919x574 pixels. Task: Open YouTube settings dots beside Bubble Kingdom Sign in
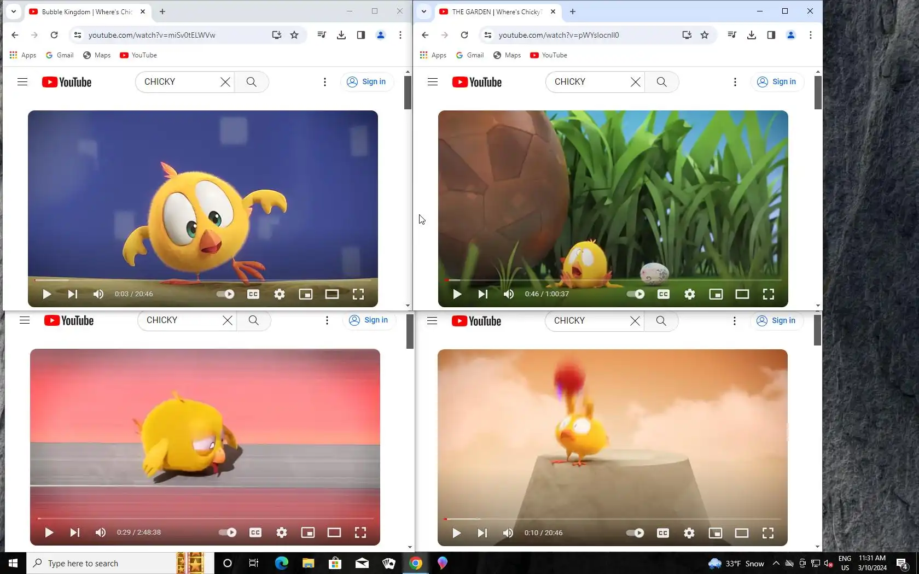point(325,82)
